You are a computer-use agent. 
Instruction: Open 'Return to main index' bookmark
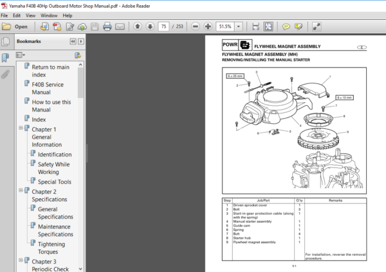pyautogui.click(x=50, y=71)
